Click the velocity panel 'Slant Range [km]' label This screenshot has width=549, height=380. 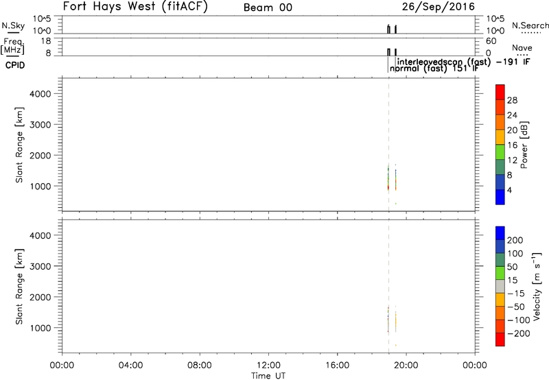pyautogui.click(x=19, y=287)
